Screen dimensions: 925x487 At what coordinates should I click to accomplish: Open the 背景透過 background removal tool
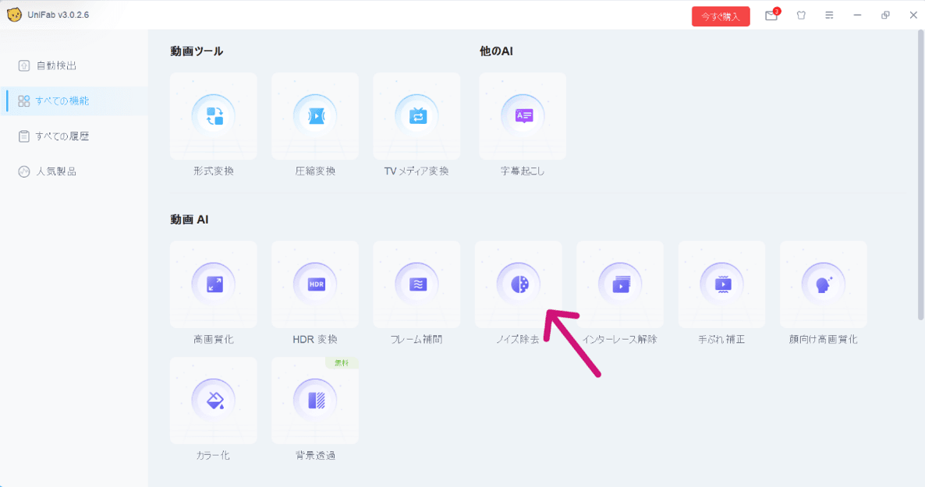coord(315,401)
